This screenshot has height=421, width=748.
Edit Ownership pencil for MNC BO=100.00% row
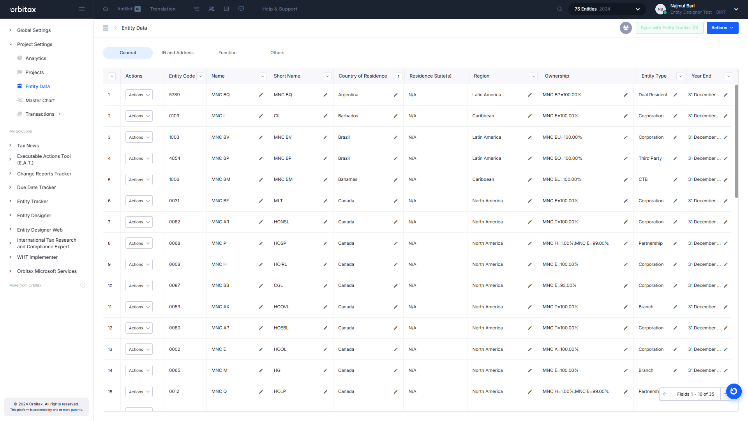626,159
